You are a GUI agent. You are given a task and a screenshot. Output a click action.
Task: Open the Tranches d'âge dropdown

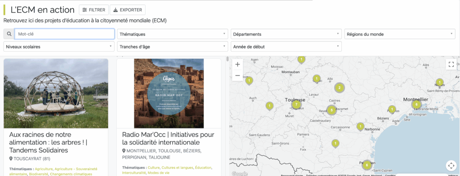pyautogui.click(x=172, y=46)
